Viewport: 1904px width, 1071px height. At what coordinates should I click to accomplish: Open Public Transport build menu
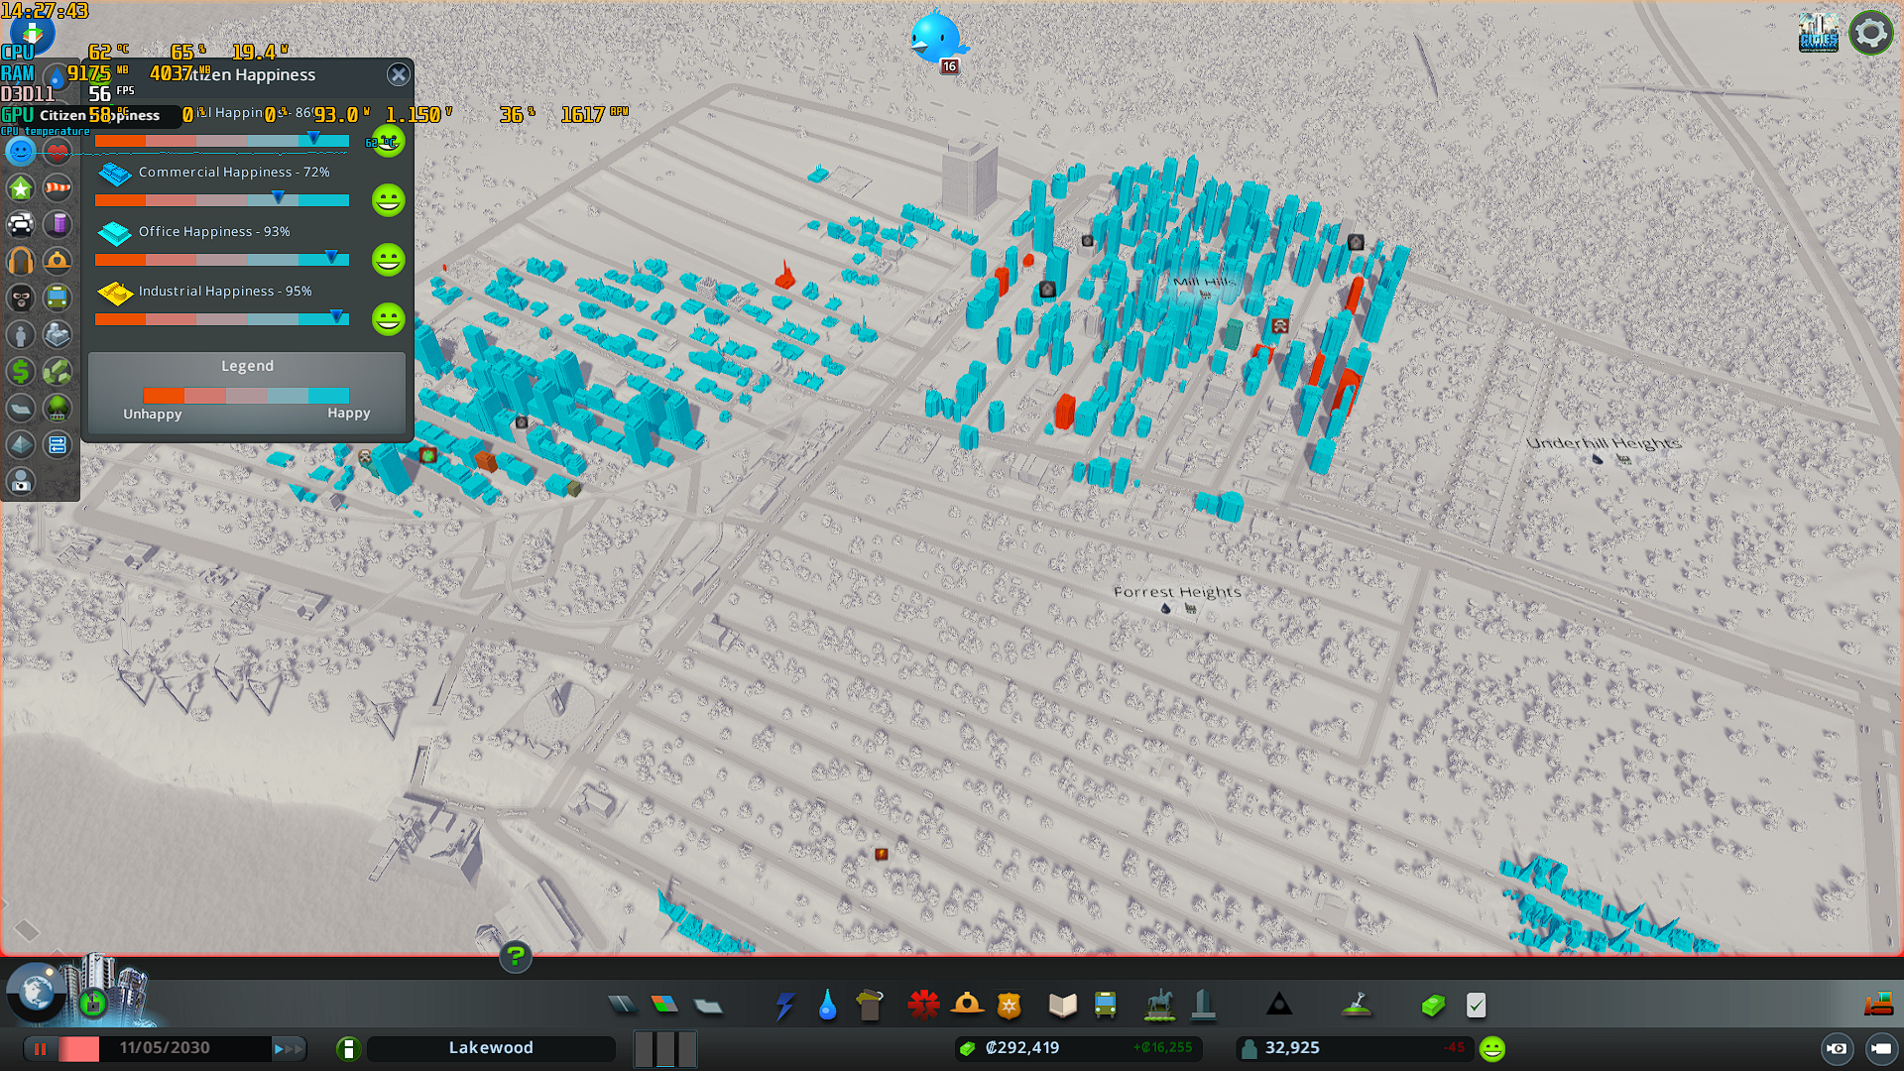pos(1105,1006)
